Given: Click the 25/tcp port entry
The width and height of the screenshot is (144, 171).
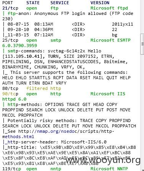Looking at the screenshot, I should [10, 40].
